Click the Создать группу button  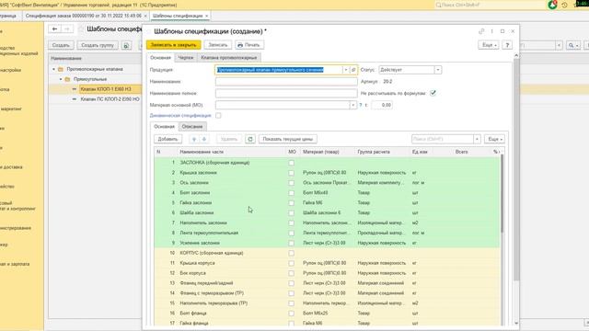[98, 45]
